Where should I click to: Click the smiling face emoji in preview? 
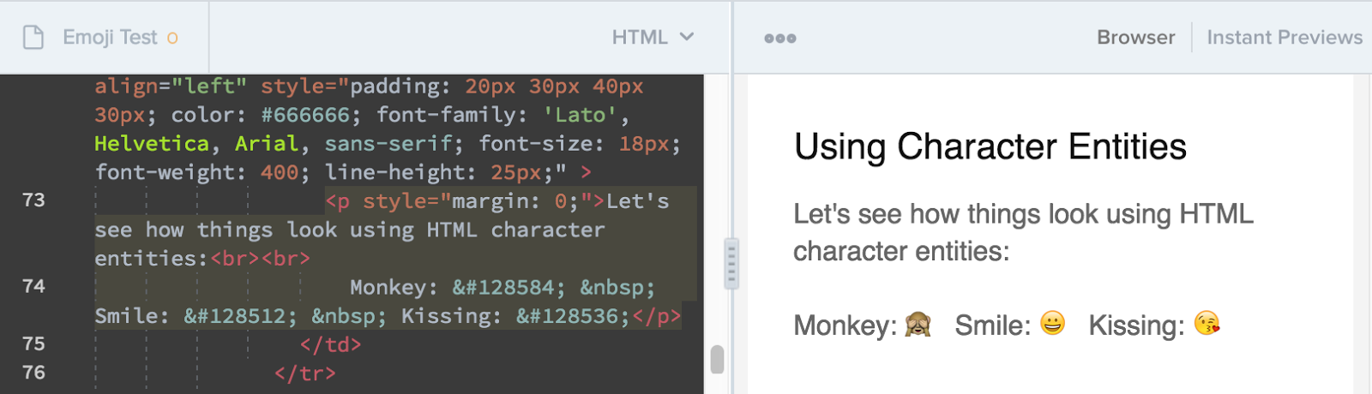click(x=1052, y=323)
